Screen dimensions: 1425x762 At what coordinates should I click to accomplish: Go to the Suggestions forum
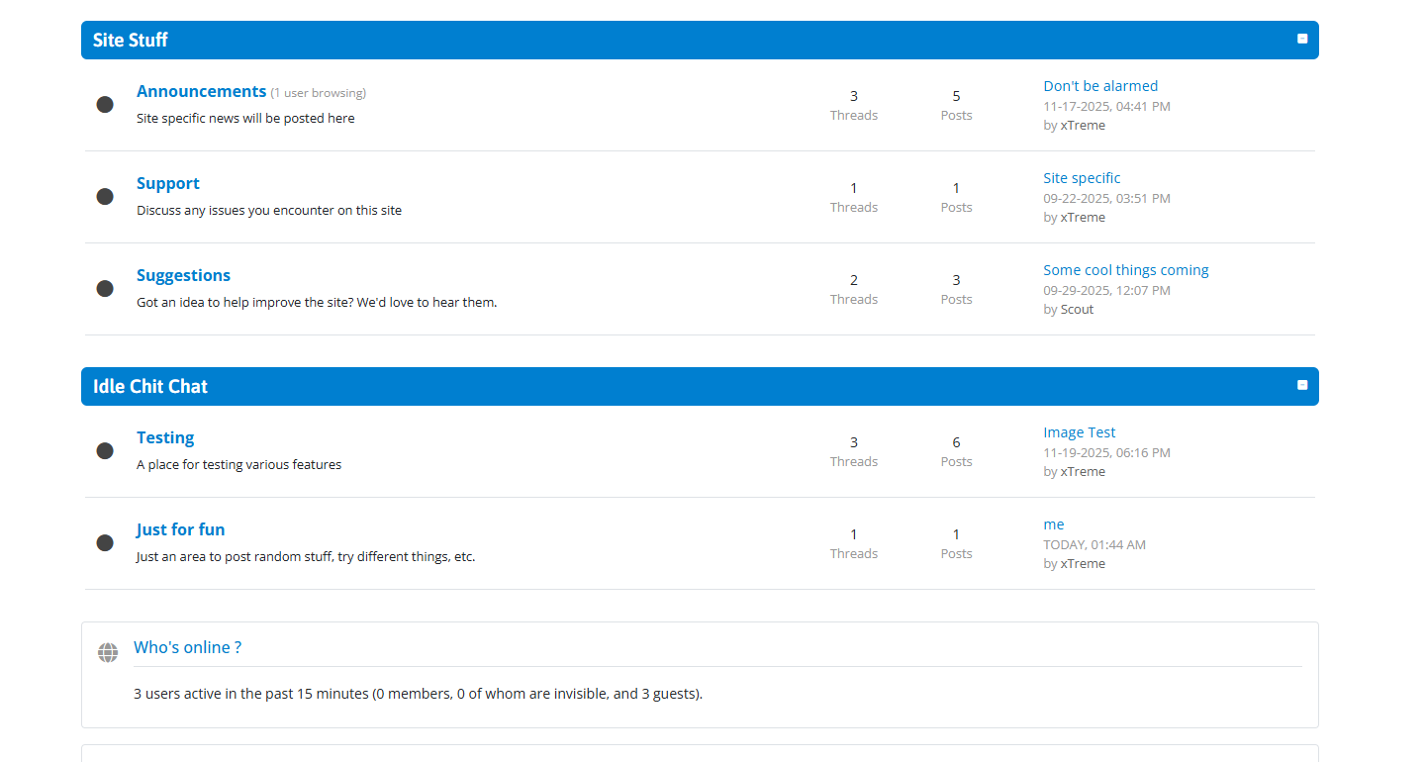coord(183,275)
